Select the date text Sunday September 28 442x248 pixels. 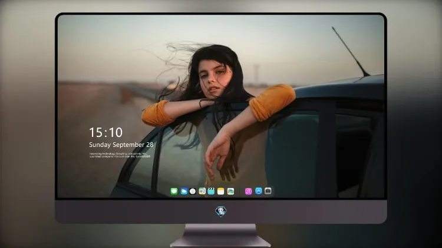[121, 145]
